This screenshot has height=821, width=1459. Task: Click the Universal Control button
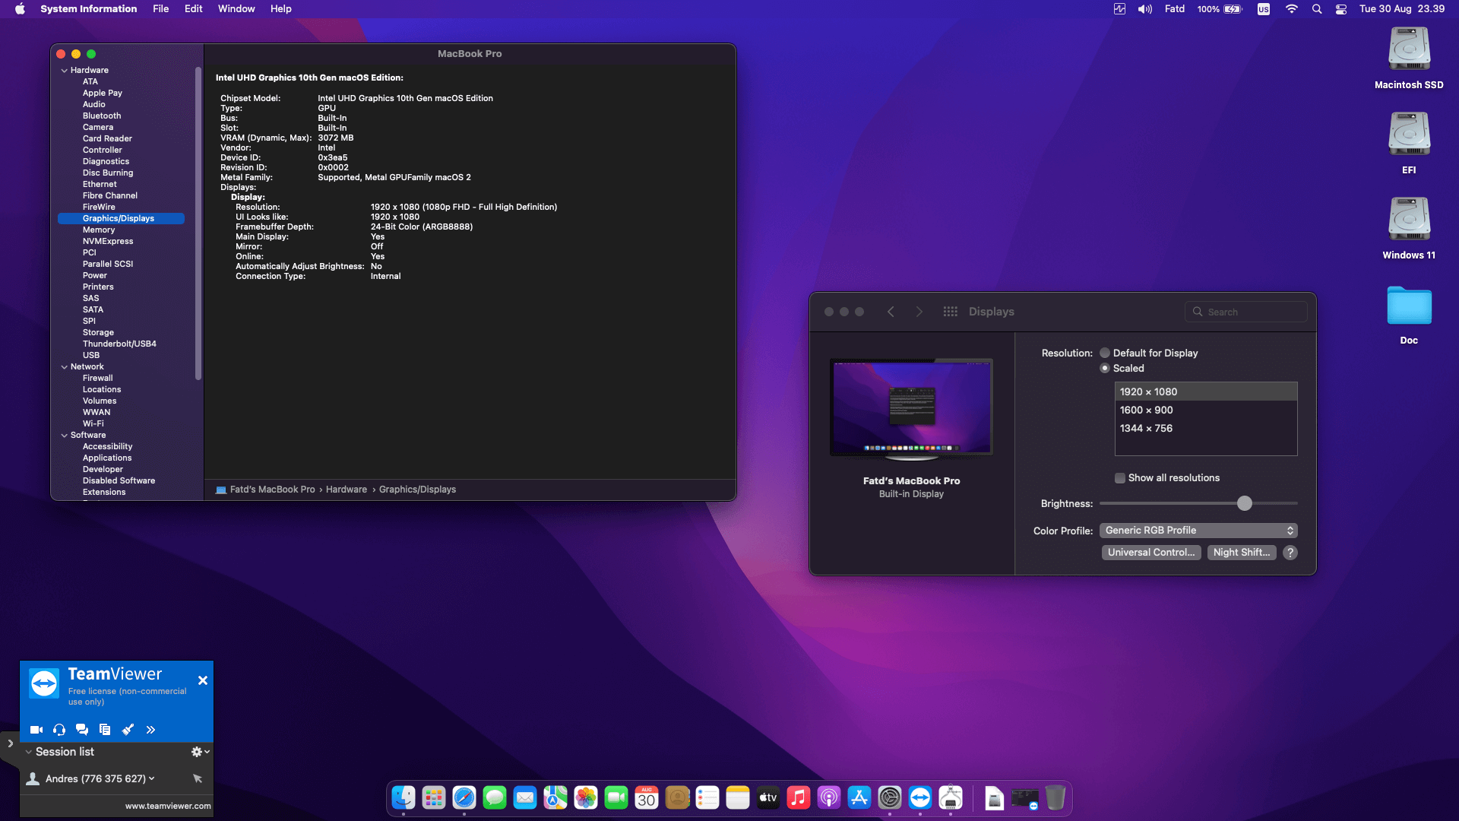pos(1150,553)
